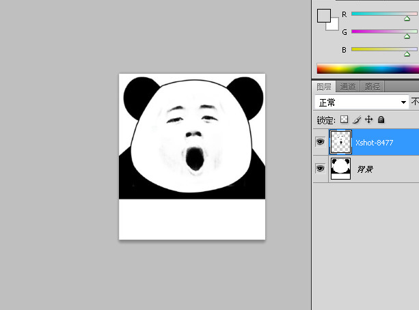Select the Xshot-8477 layer thumbnail
419x310 pixels.
(340, 142)
